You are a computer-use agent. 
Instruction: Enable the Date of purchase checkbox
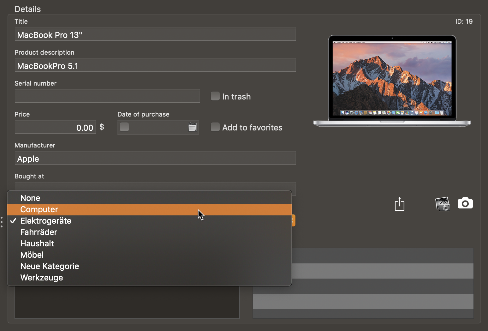(x=124, y=127)
